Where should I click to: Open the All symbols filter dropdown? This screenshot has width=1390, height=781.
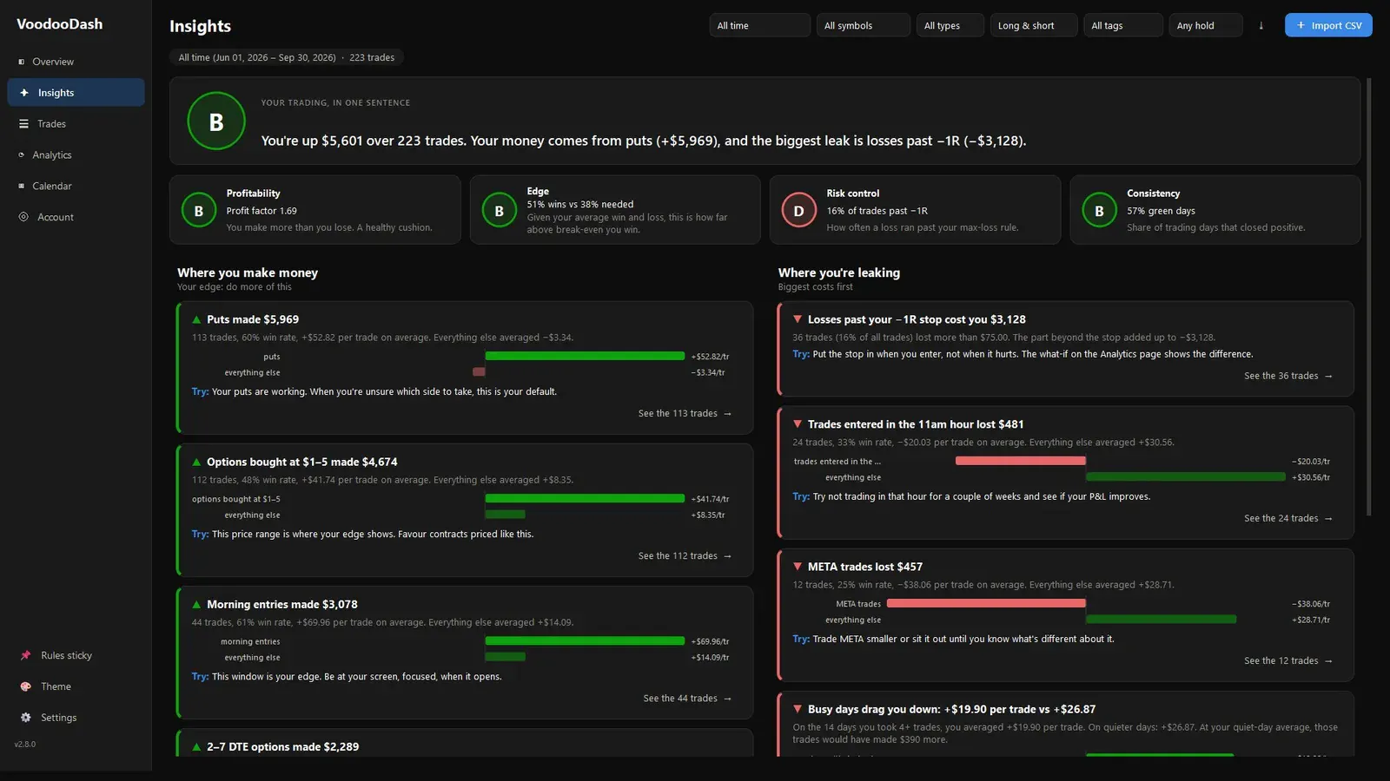[864, 25]
